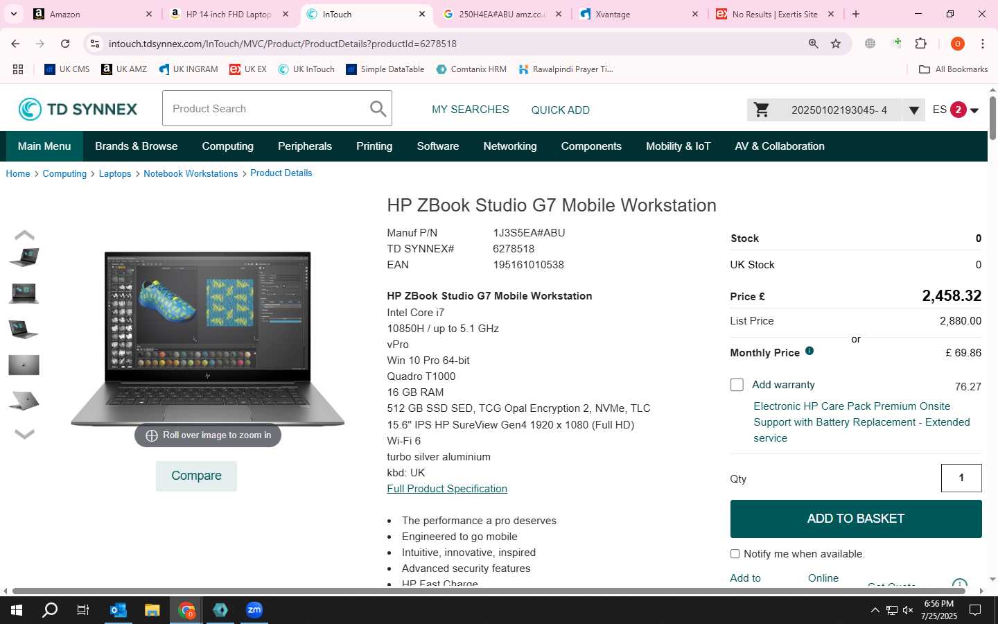Viewport: 998px width, 624px height.
Task: Tick the Add warranty checkbox
Action: click(737, 385)
